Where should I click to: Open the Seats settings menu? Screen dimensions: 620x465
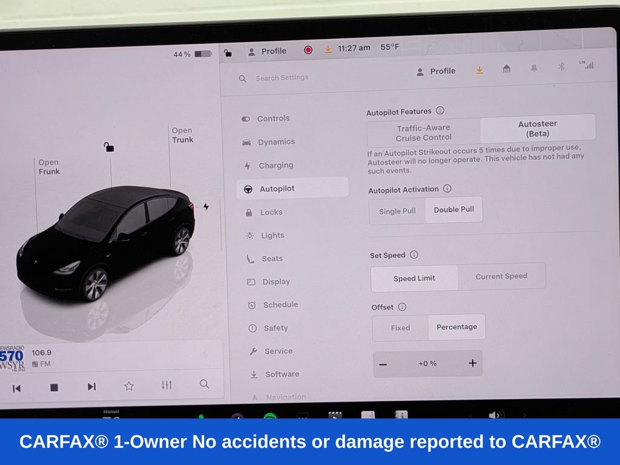click(272, 259)
